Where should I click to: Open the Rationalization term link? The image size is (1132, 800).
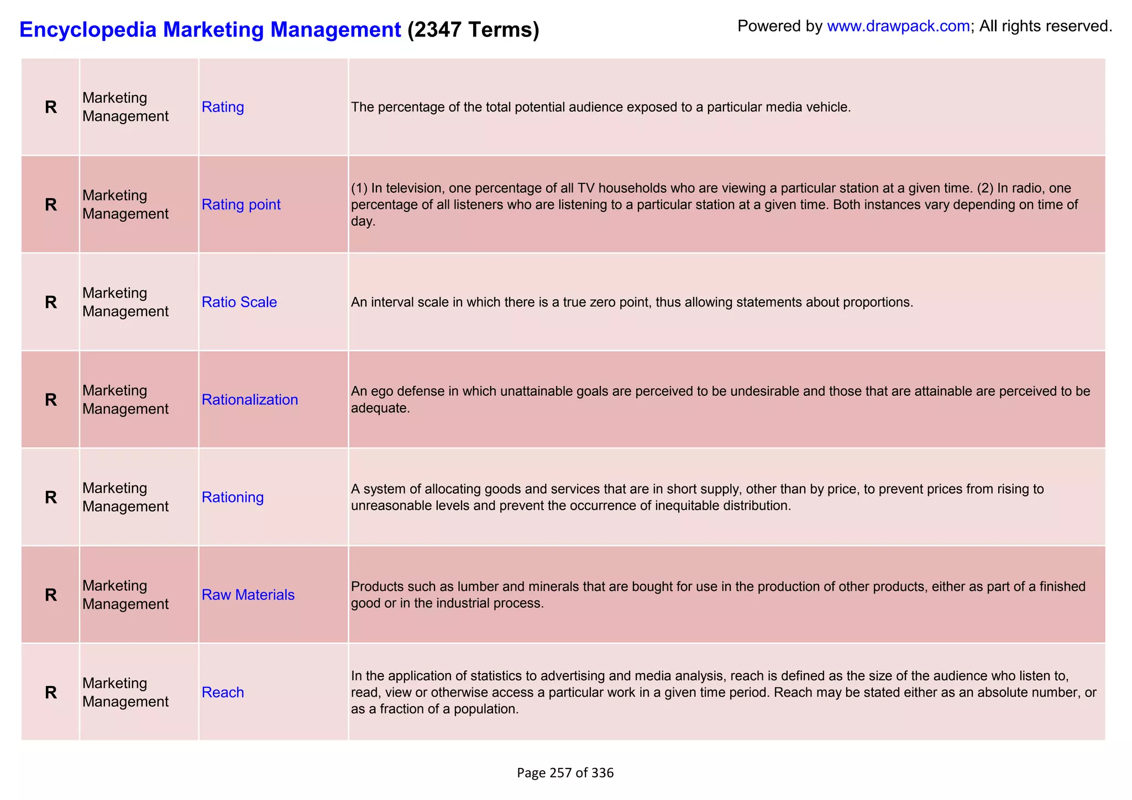click(x=250, y=400)
